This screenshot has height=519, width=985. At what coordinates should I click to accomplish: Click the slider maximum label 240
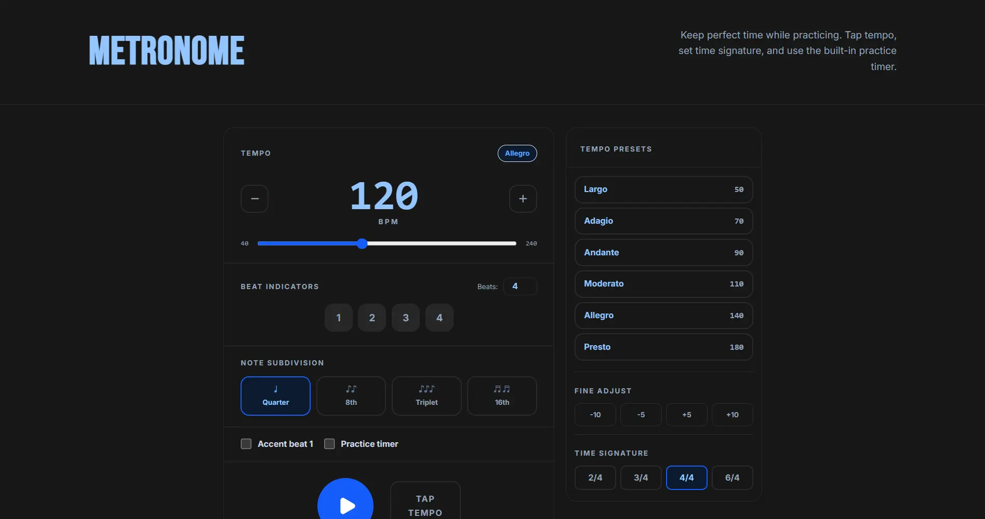pyautogui.click(x=531, y=243)
